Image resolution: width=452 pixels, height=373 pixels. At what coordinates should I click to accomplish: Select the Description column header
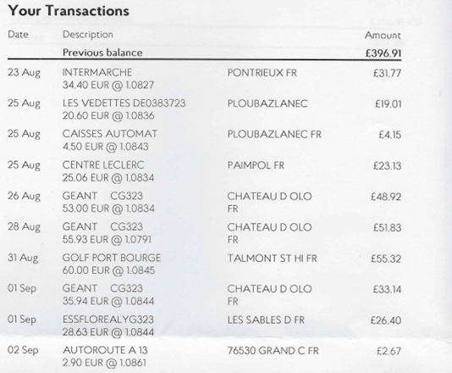click(x=88, y=35)
